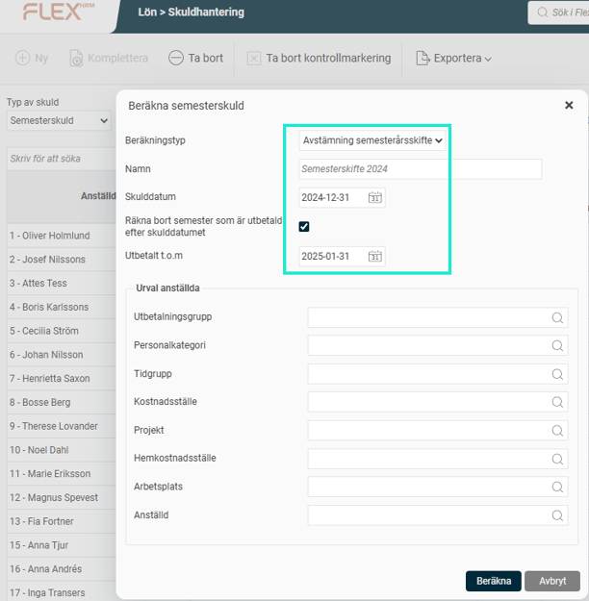Image resolution: width=589 pixels, height=601 pixels.
Task: Click search icon in Utbetalningsgrupp field
Action: [557, 317]
